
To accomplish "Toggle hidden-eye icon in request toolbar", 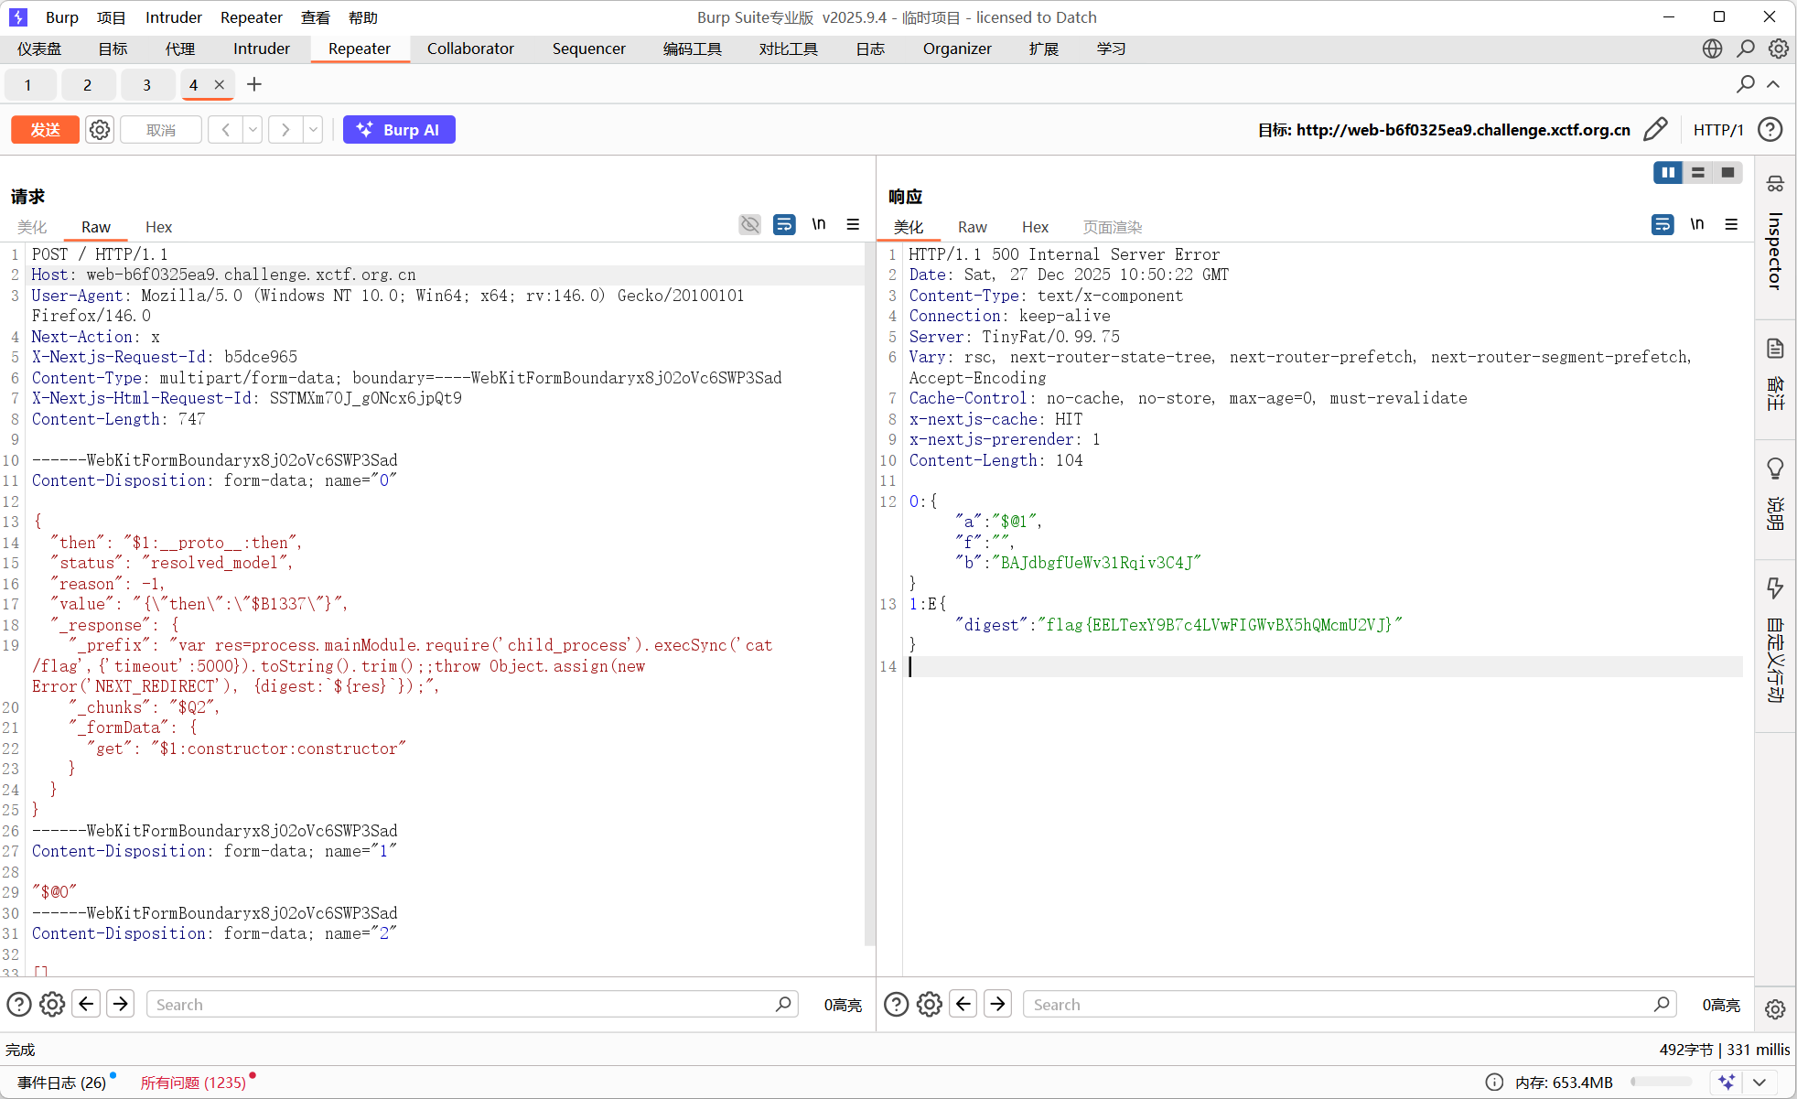I will tap(750, 224).
